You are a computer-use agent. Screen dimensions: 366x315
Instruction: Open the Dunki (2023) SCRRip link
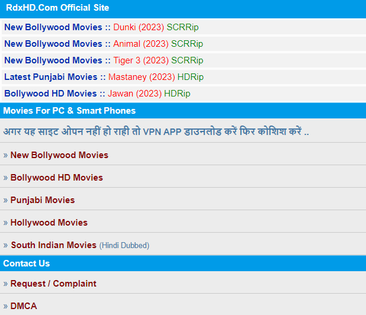point(156,27)
